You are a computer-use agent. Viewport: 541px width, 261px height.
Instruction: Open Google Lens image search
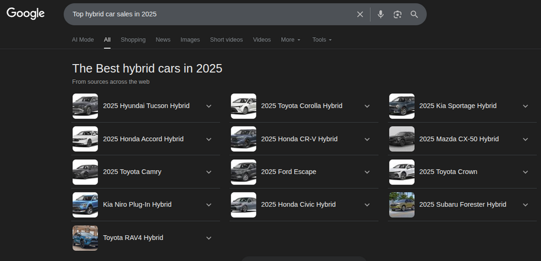pyautogui.click(x=397, y=14)
